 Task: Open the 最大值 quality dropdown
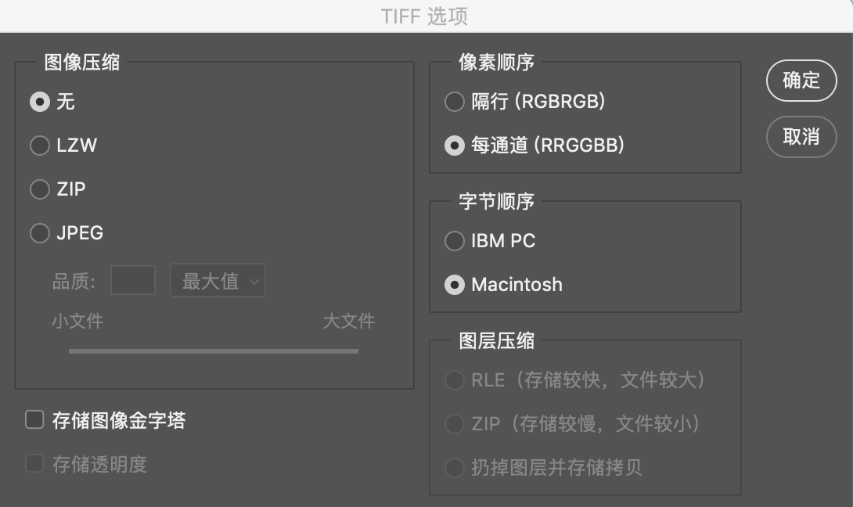(x=218, y=281)
